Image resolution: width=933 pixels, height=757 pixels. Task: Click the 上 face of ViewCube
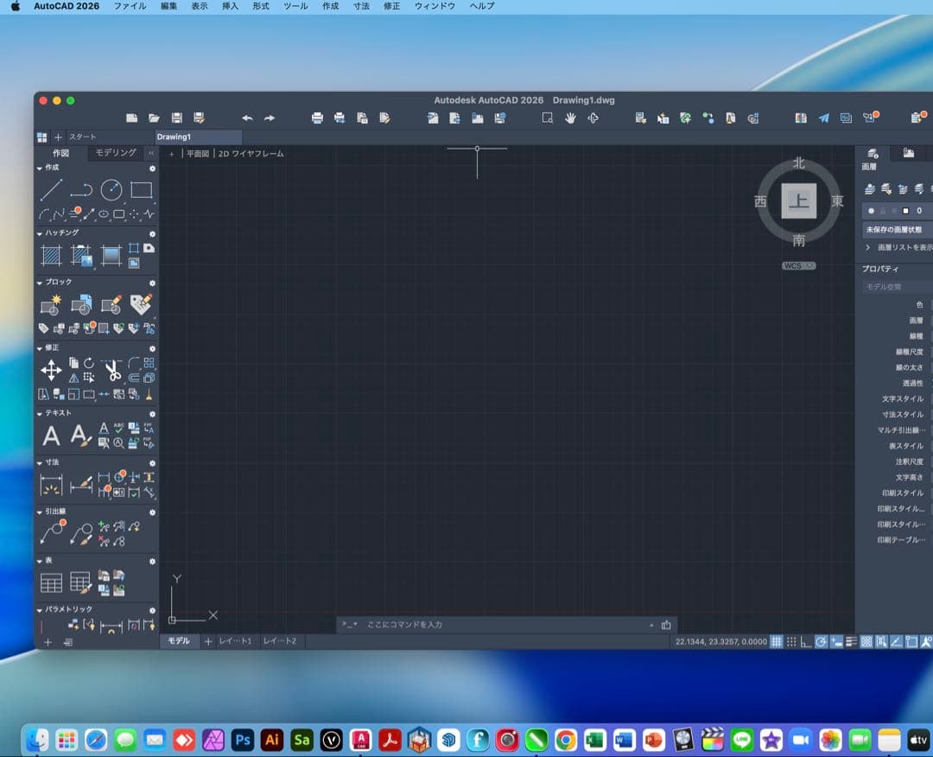click(799, 201)
